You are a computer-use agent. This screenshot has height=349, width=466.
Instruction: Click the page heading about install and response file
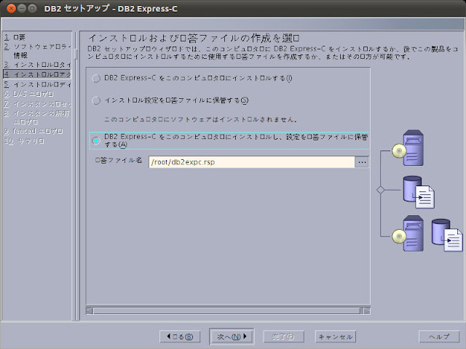pos(194,38)
